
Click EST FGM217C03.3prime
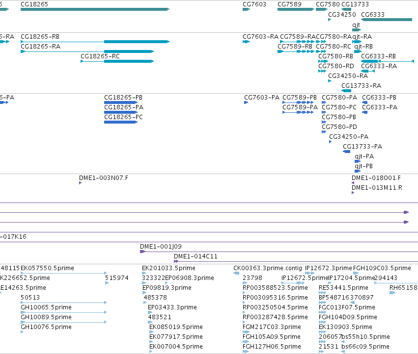point(272,327)
